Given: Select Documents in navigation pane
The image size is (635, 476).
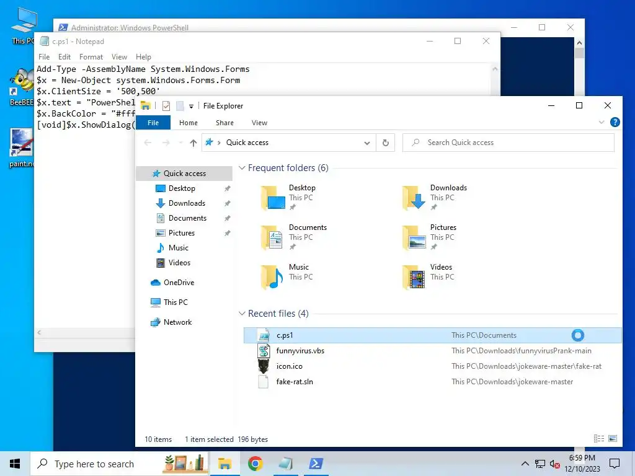Looking at the screenshot, I should [x=187, y=218].
